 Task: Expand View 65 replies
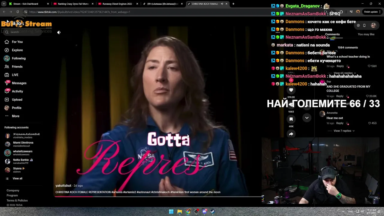(x=345, y=73)
